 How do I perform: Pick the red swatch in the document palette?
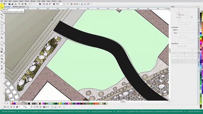coord(13,104)
